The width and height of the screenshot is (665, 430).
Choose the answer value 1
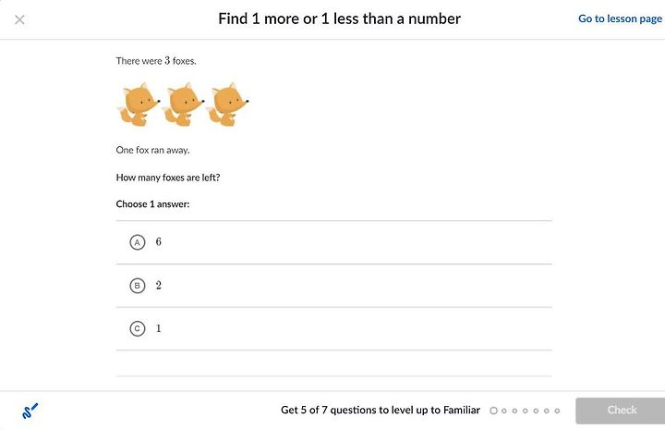click(158, 328)
